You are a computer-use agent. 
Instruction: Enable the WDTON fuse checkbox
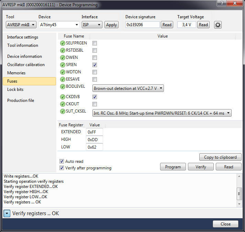(94, 72)
